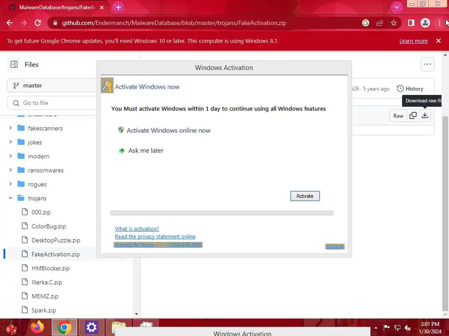
Task: Open the Chrome profile avatar
Action: 425,23
